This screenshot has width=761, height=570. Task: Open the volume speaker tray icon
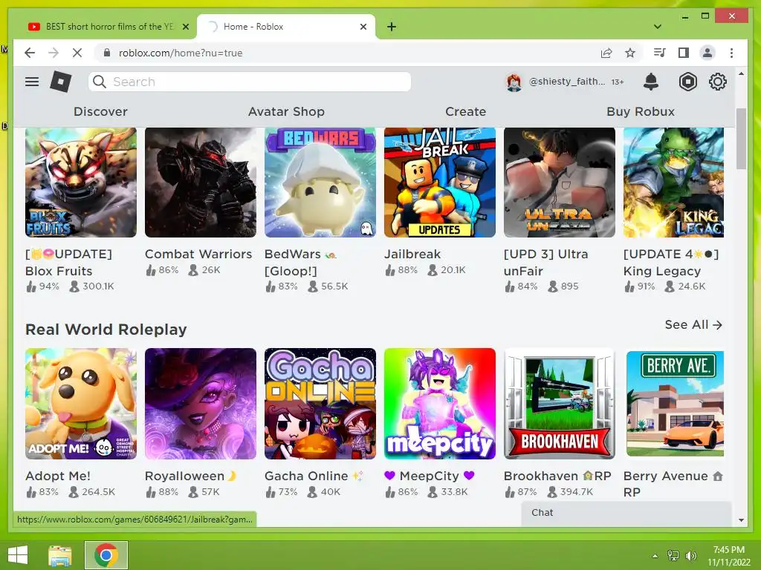pos(690,556)
